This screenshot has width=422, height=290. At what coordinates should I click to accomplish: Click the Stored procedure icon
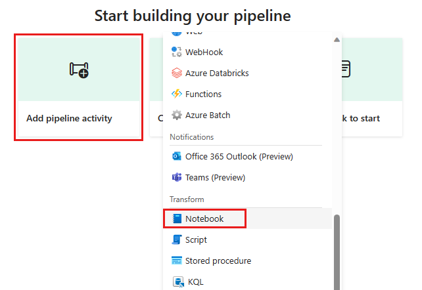(176, 260)
